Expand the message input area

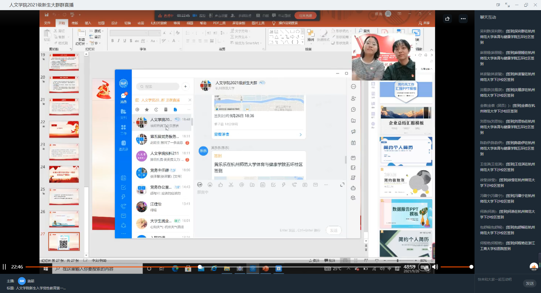pyautogui.click(x=342, y=185)
